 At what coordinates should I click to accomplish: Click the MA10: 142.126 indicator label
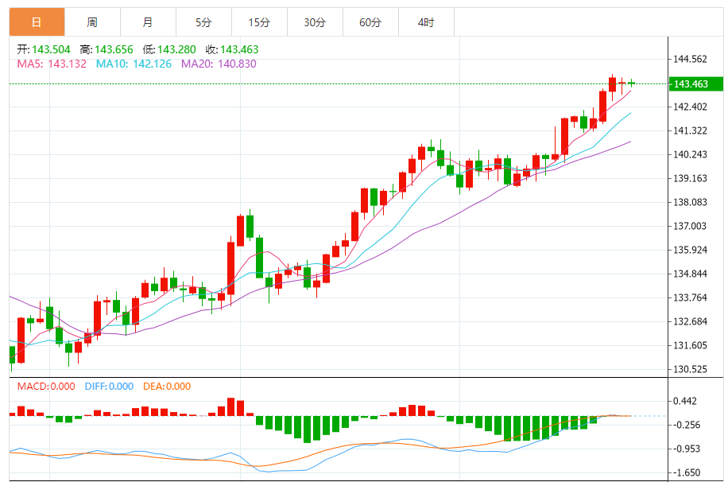(x=134, y=64)
